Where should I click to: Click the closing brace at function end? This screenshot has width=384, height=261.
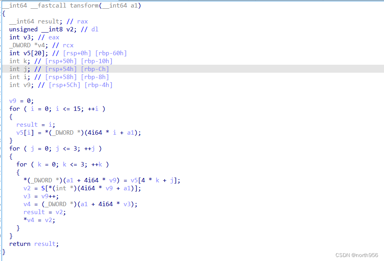point(3,251)
